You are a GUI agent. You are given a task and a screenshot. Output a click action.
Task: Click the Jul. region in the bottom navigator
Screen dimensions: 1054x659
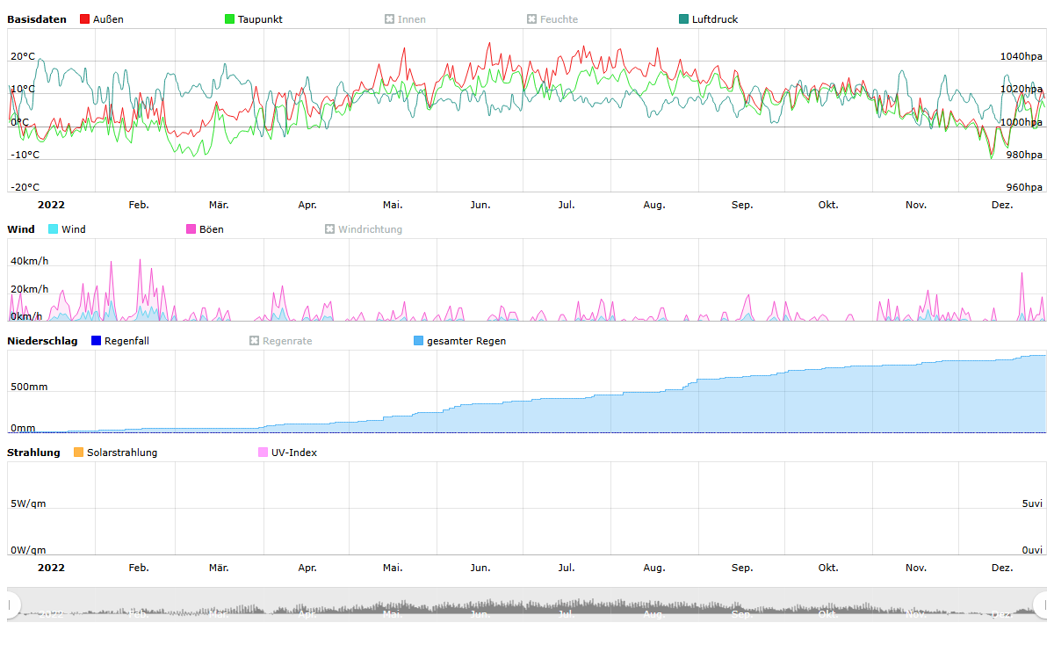click(567, 609)
